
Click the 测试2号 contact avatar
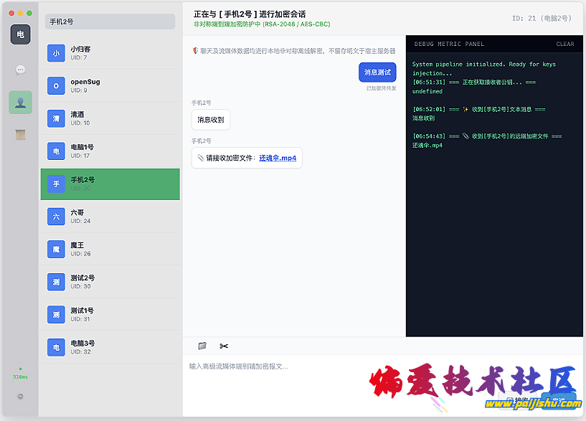click(56, 282)
